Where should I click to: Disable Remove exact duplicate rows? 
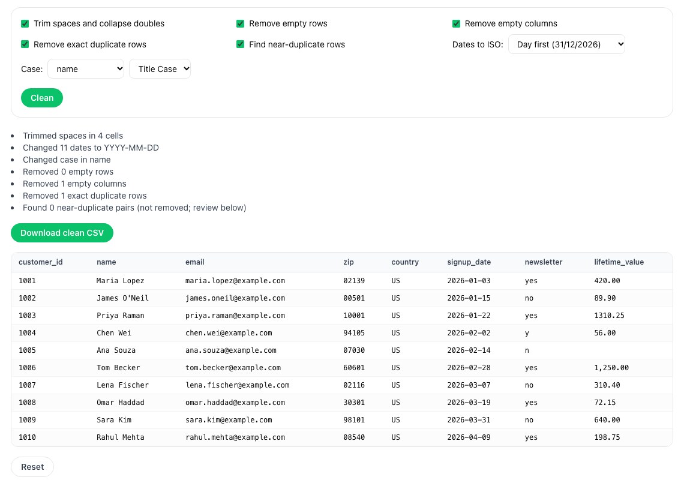tap(25, 44)
